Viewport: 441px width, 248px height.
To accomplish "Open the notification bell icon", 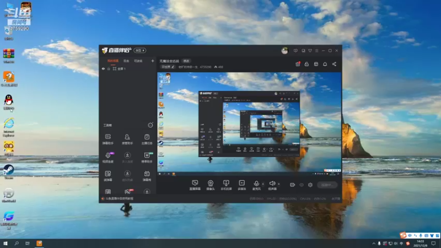I will tap(325, 64).
